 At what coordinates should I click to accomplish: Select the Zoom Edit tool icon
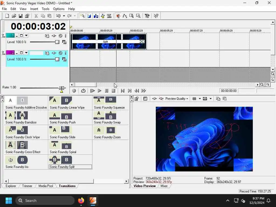point(138,16)
